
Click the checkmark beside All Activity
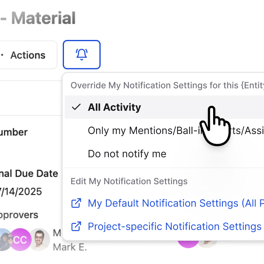76,107
